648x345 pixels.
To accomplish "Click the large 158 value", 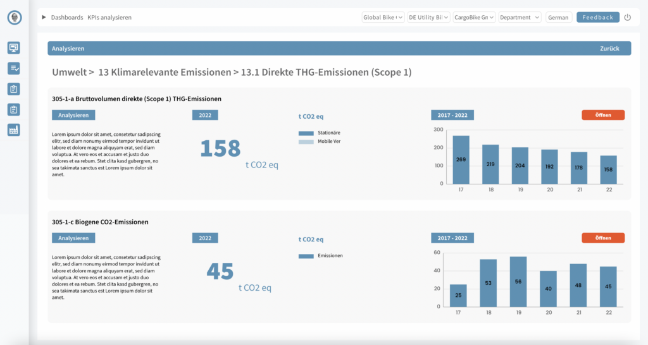I will click(220, 148).
